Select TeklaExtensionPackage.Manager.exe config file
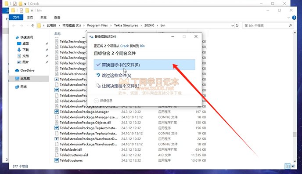The height and width of the screenshot is (174, 302). pos(89,117)
